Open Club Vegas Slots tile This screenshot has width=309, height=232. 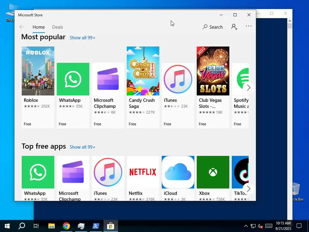click(213, 87)
